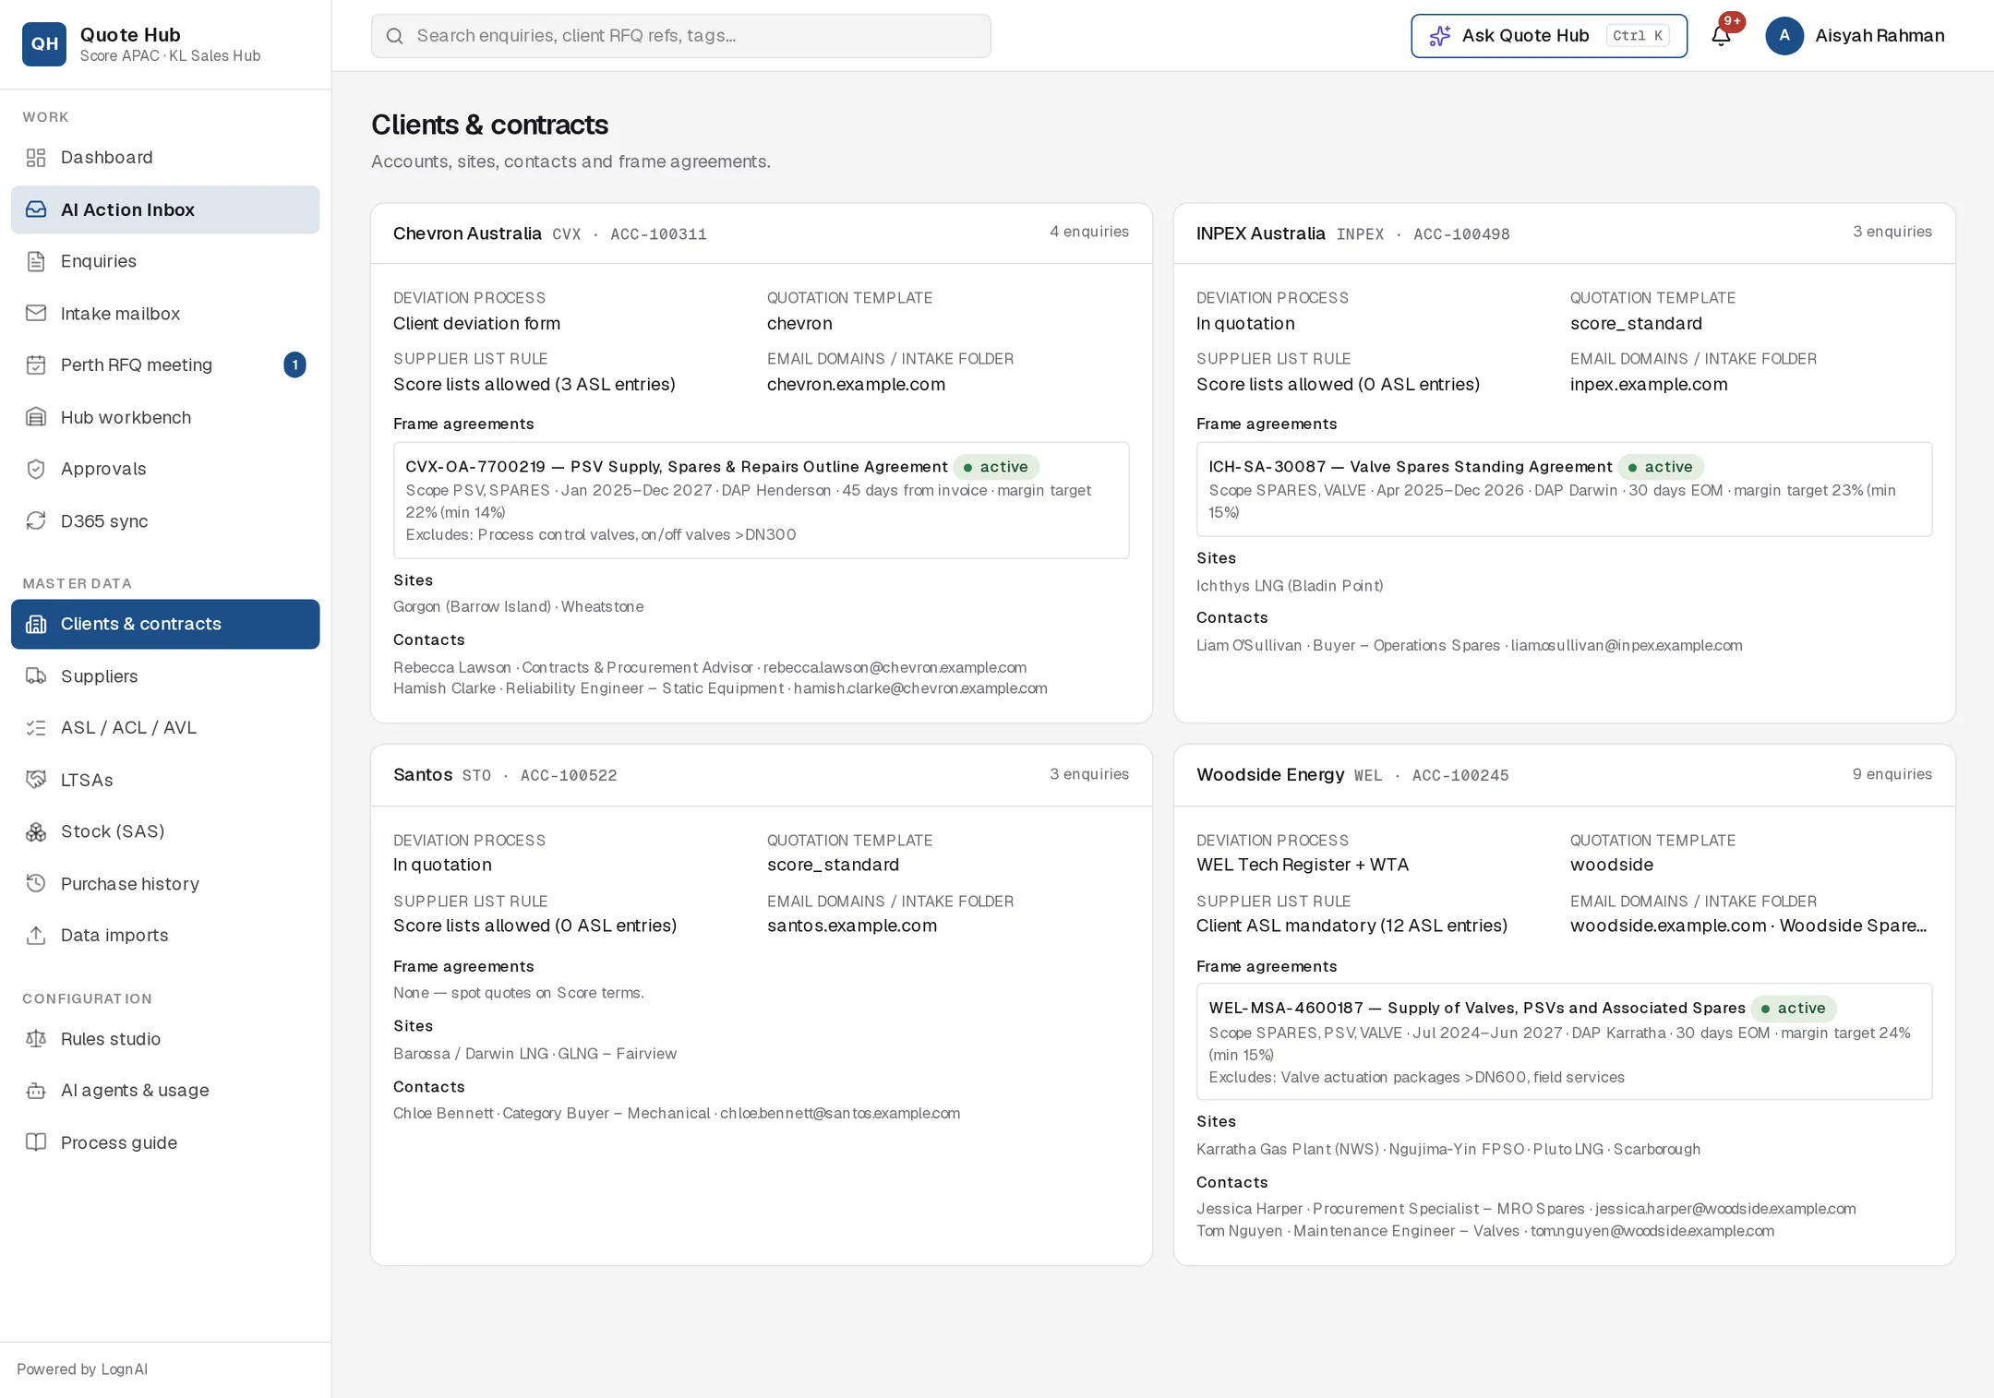Click 'Powered by LognAI' footer text

pyautogui.click(x=82, y=1369)
